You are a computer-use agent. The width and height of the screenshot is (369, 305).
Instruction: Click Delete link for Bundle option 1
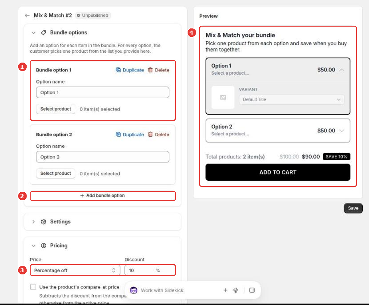pos(162,70)
